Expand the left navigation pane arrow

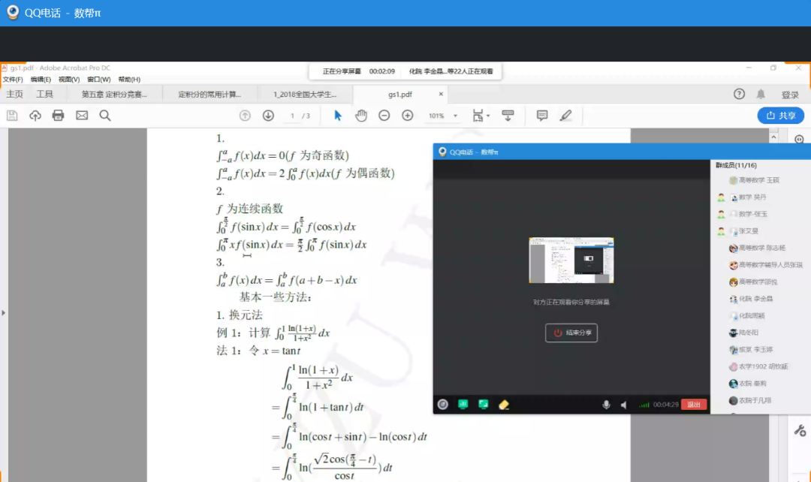(x=4, y=312)
